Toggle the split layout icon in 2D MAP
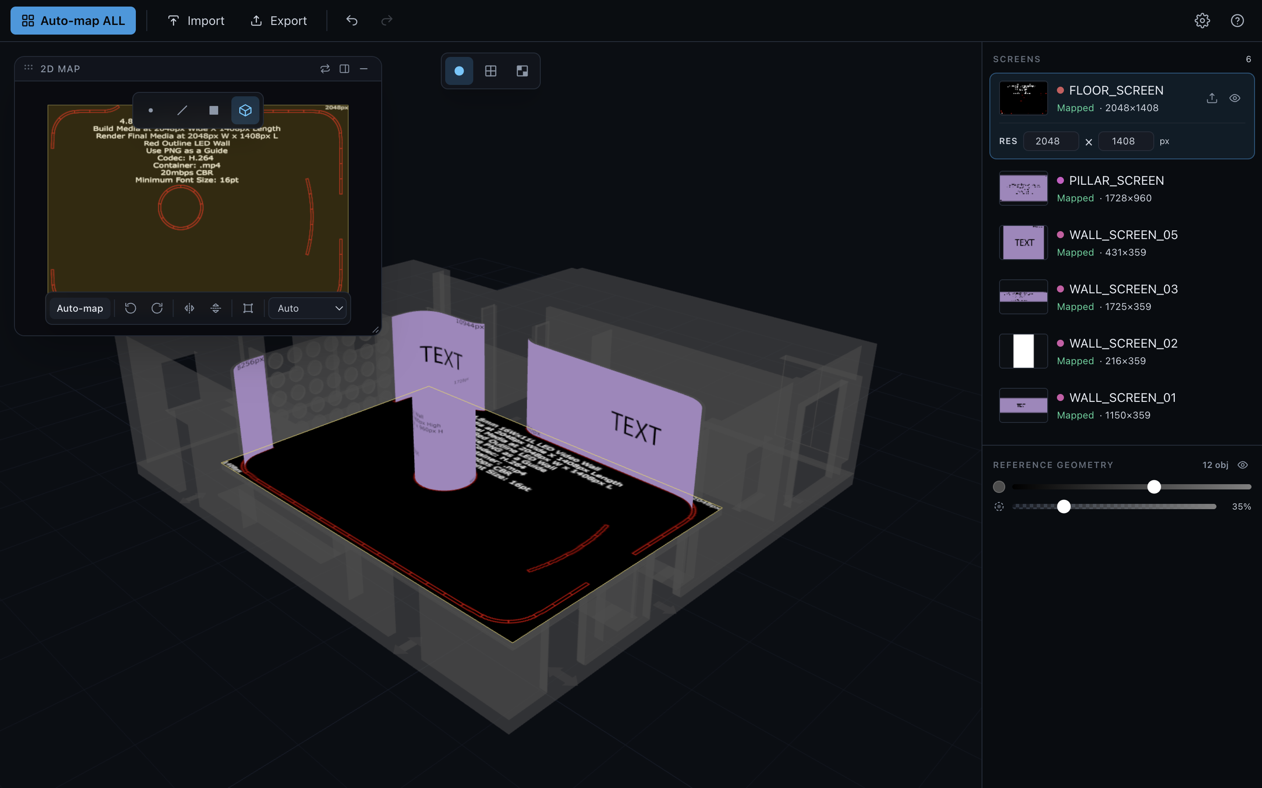1262x788 pixels. [x=344, y=68]
